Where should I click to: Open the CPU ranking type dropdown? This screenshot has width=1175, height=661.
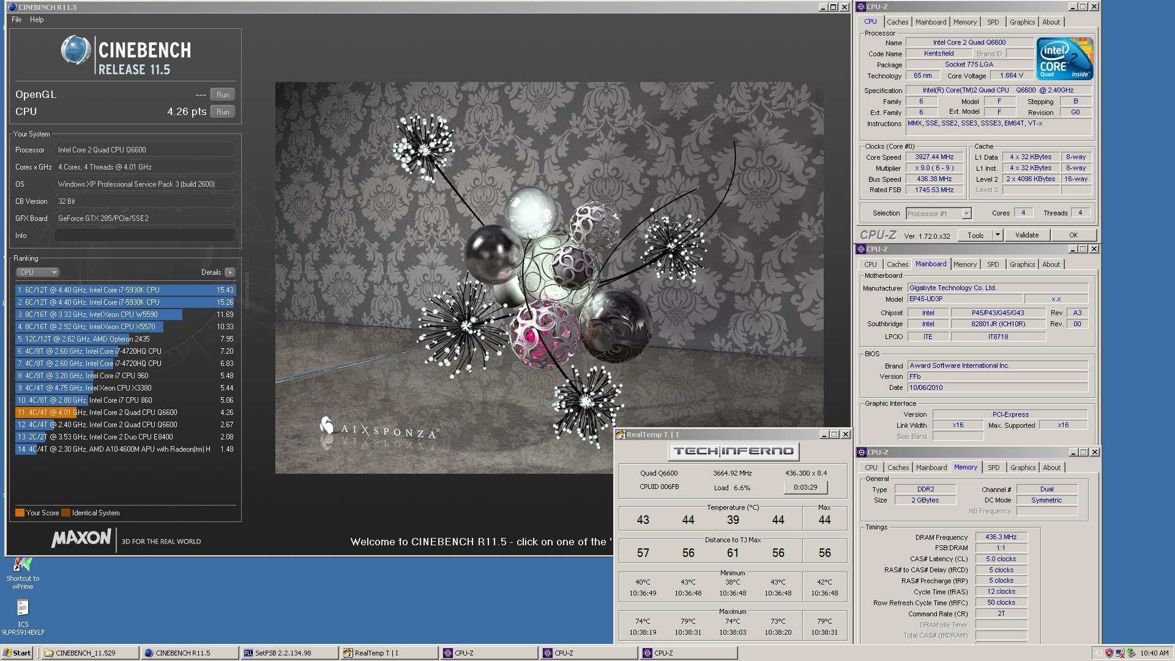(x=37, y=272)
